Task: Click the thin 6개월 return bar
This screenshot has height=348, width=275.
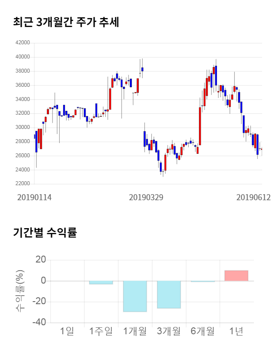Action: pyautogui.click(x=202, y=281)
